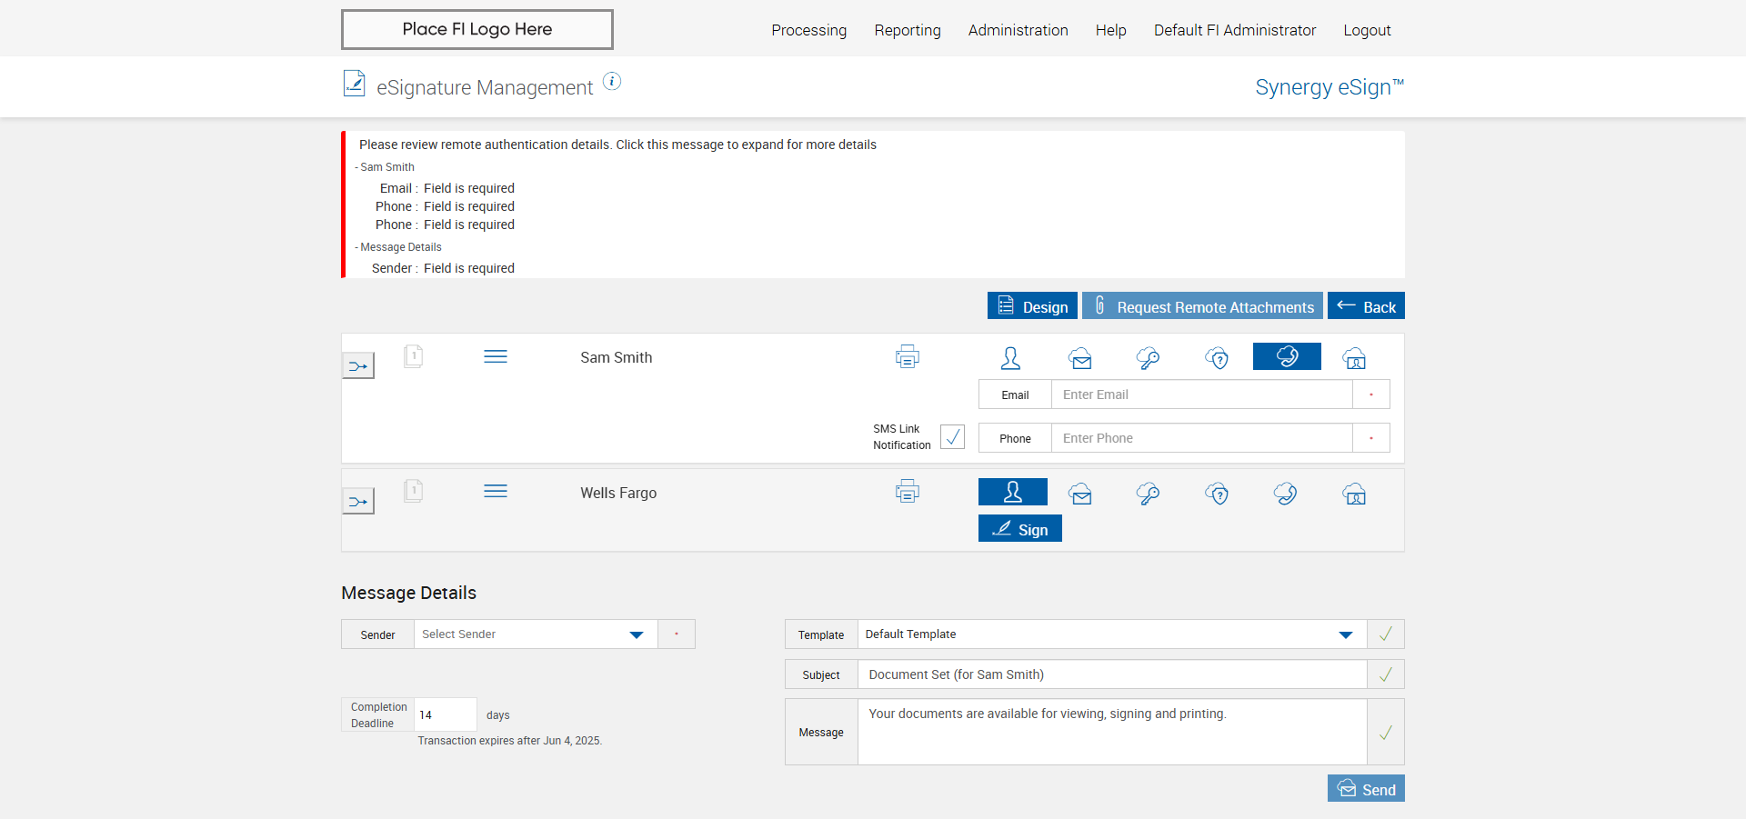This screenshot has height=819, width=1746.
Task: Open the Reporting menu
Action: (x=907, y=30)
